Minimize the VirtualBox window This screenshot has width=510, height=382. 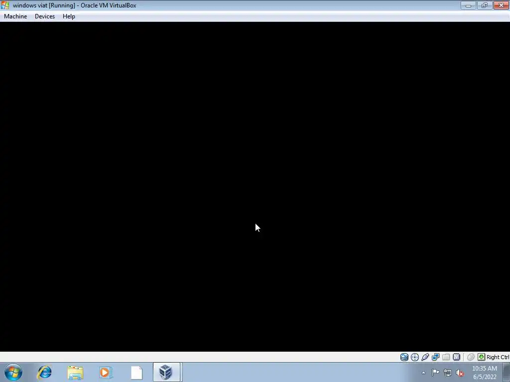click(468, 5)
